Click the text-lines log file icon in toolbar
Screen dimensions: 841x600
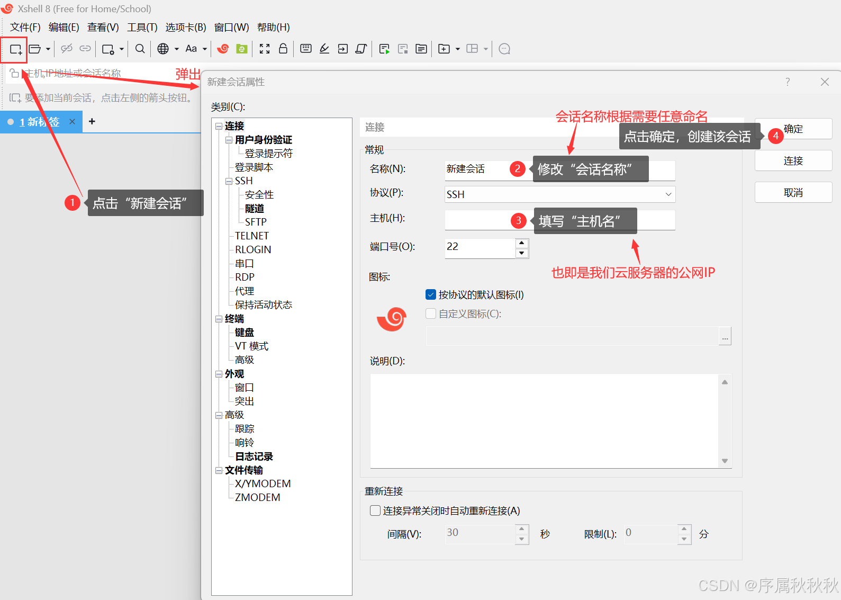click(421, 49)
